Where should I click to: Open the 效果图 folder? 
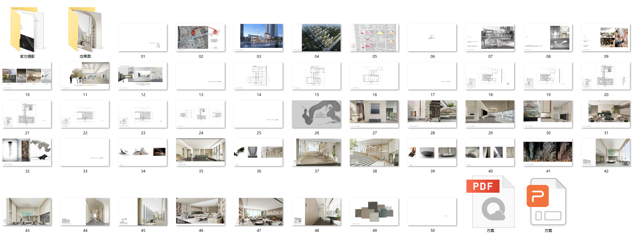(x=85, y=30)
